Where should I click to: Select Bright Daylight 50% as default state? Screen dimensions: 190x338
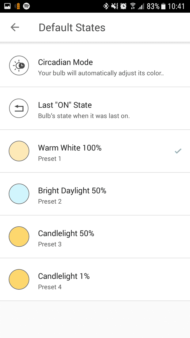coord(95,194)
